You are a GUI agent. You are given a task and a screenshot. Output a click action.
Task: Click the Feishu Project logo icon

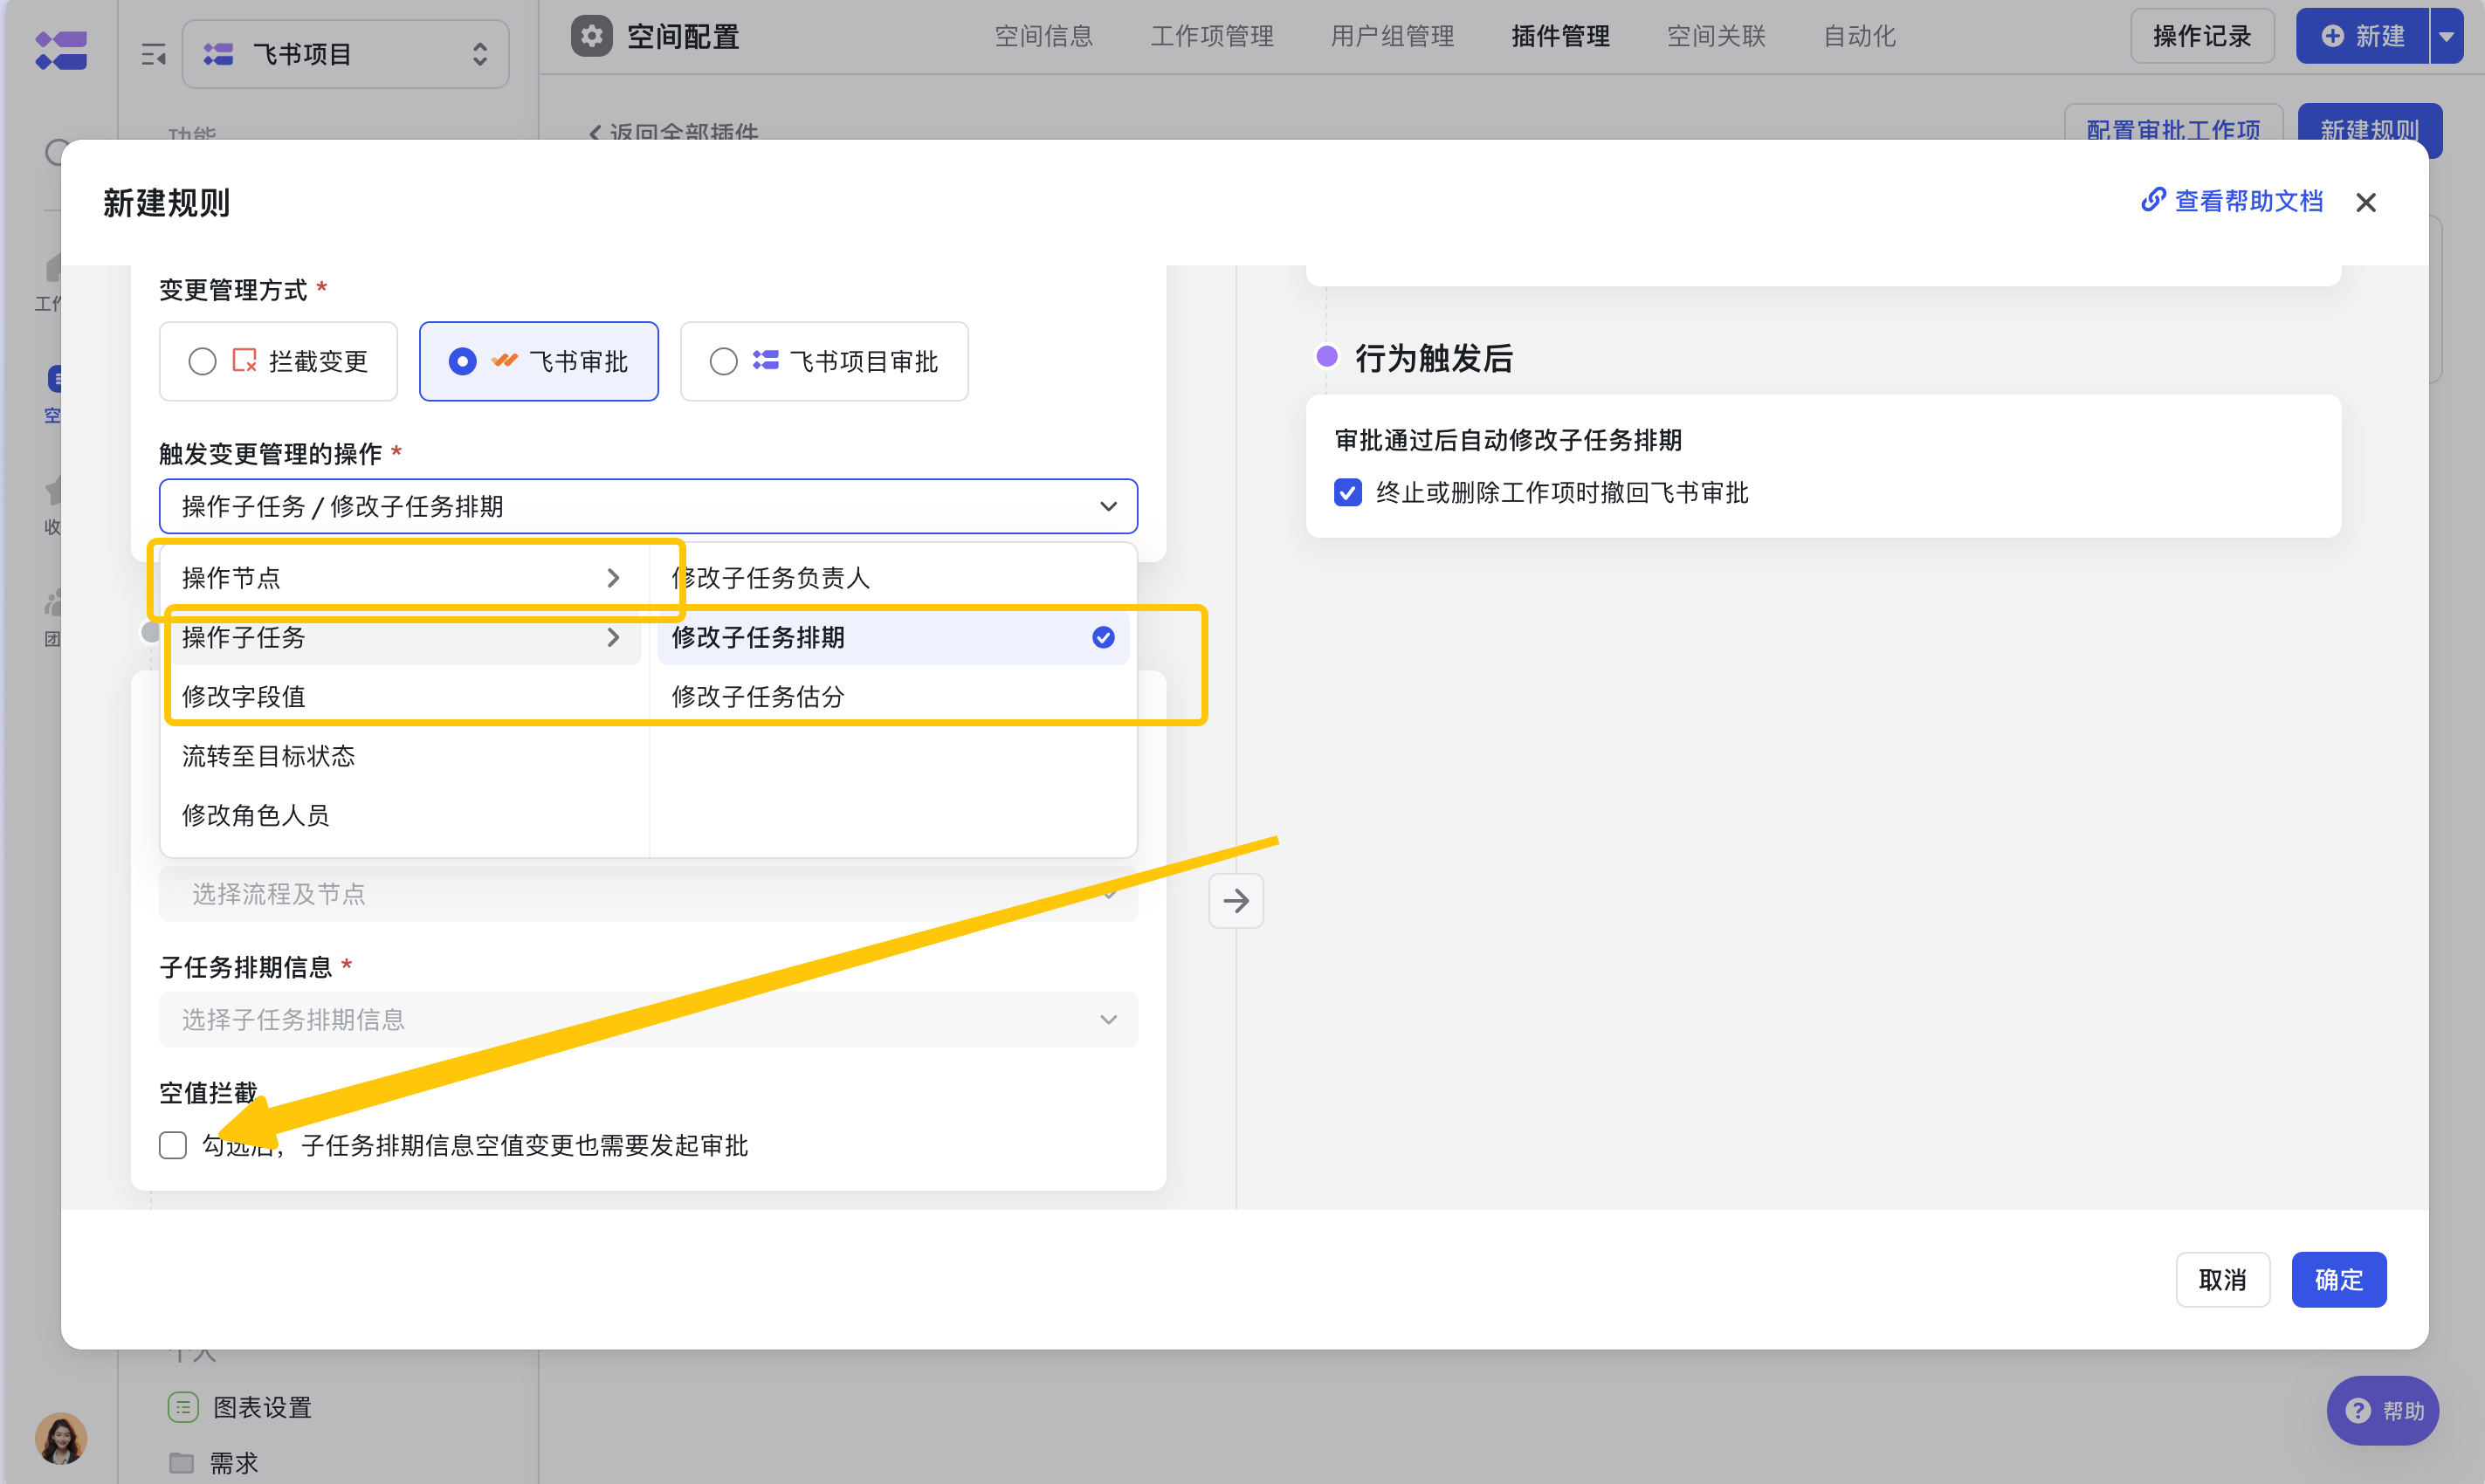click(61, 50)
